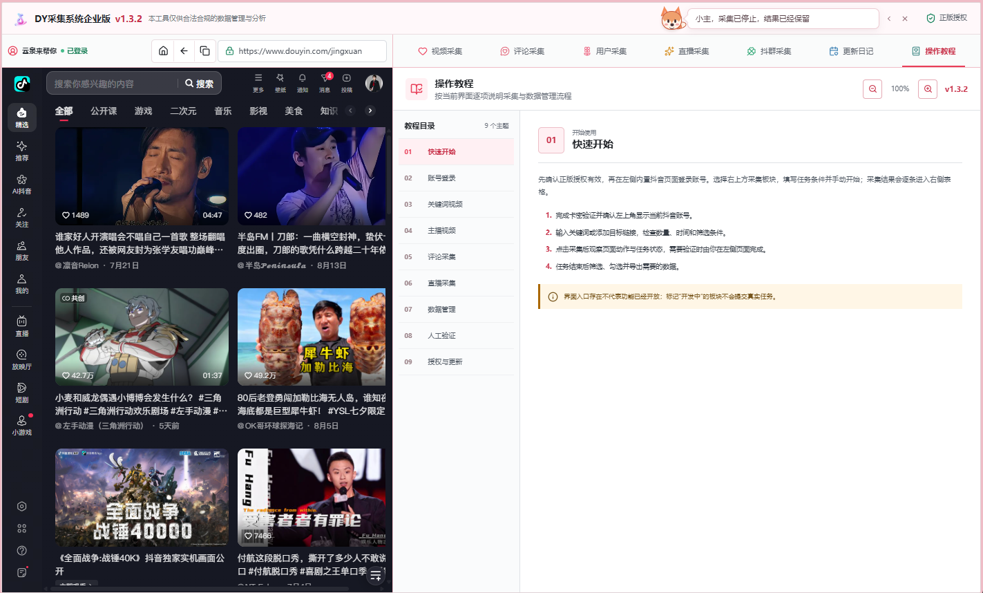Open tutorial topic 09 授权与更新
Screen dimensions: 983x593
(456, 362)
